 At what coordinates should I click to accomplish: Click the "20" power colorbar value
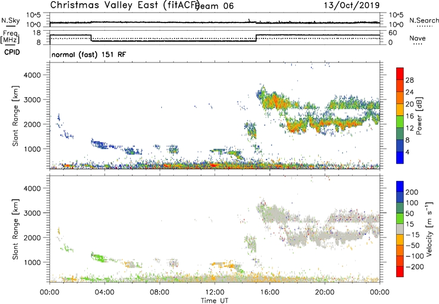click(409, 104)
